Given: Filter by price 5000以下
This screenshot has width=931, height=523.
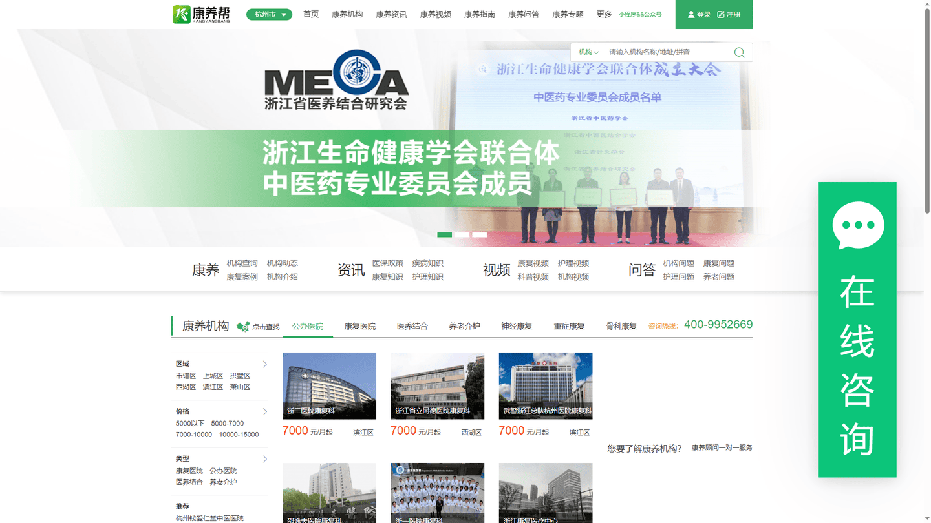Looking at the screenshot, I should [x=190, y=424].
